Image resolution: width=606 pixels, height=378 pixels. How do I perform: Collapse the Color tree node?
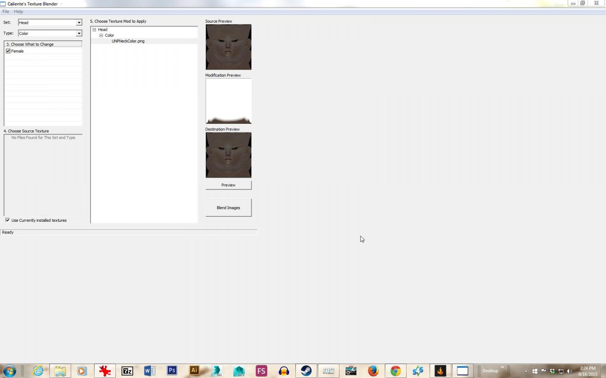pos(101,36)
